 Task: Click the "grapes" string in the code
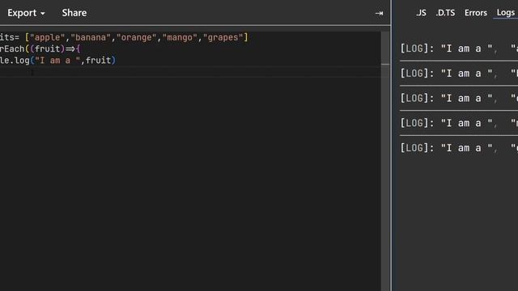click(x=223, y=38)
